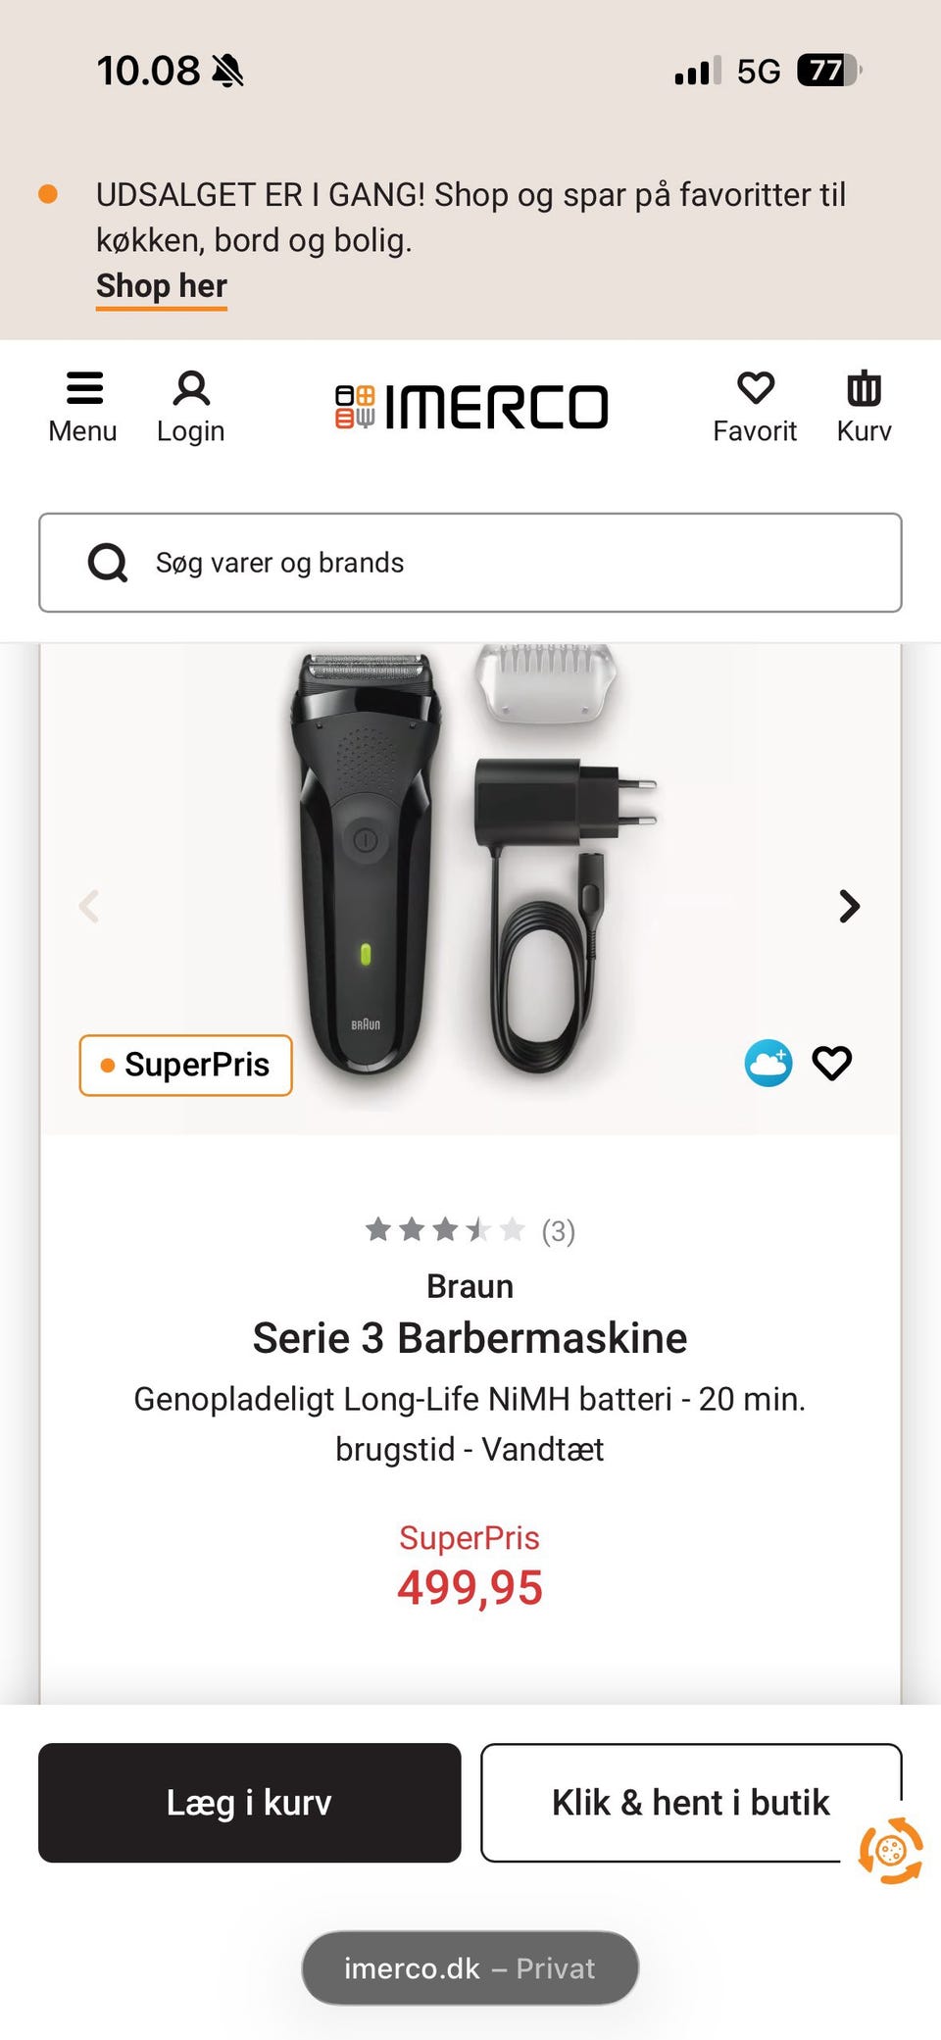Tap the Login user icon
Viewport: 941px width, 2040px height.
coord(191,389)
